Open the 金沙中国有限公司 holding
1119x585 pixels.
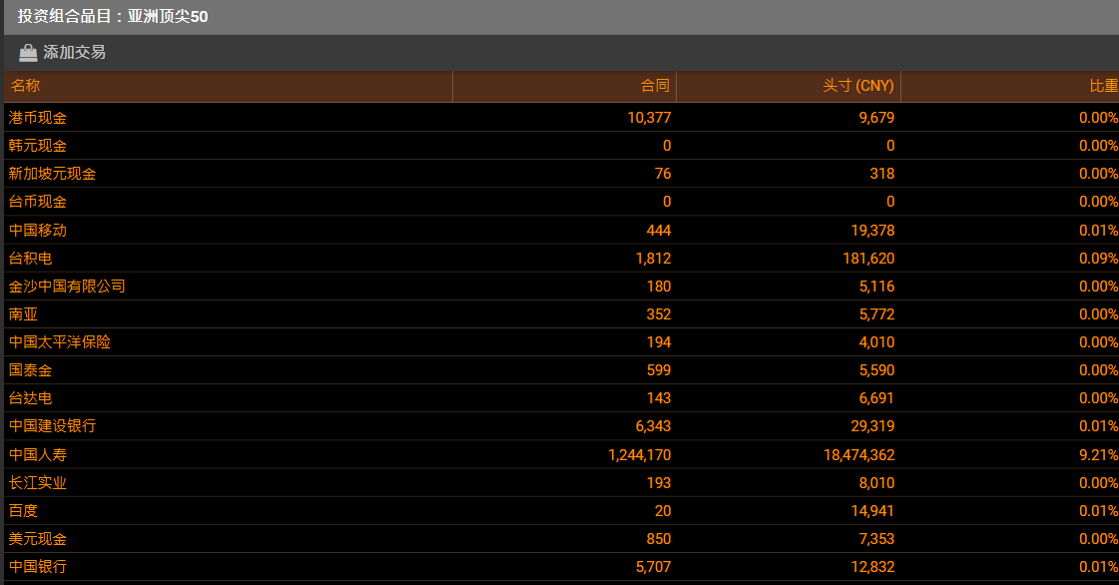[x=67, y=286]
